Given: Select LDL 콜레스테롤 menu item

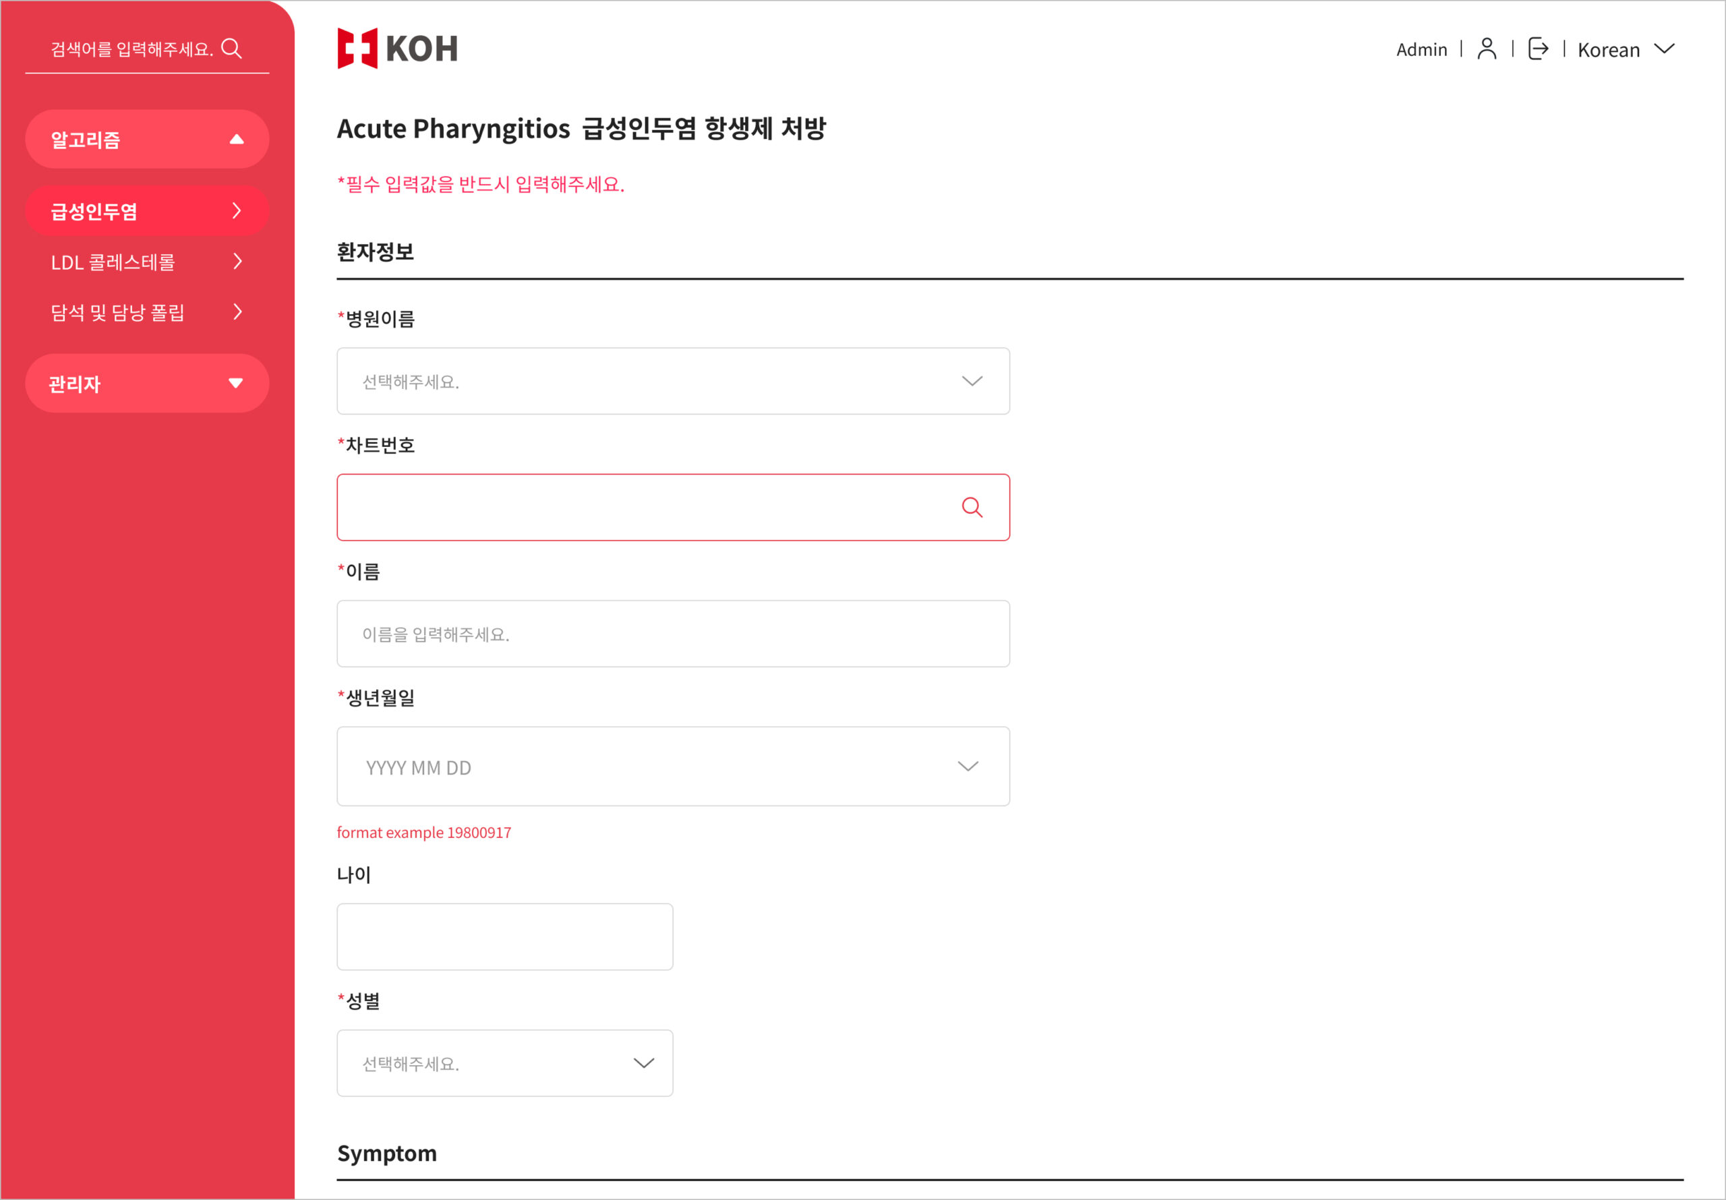Looking at the screenshot, I should [x=113, y=262].
